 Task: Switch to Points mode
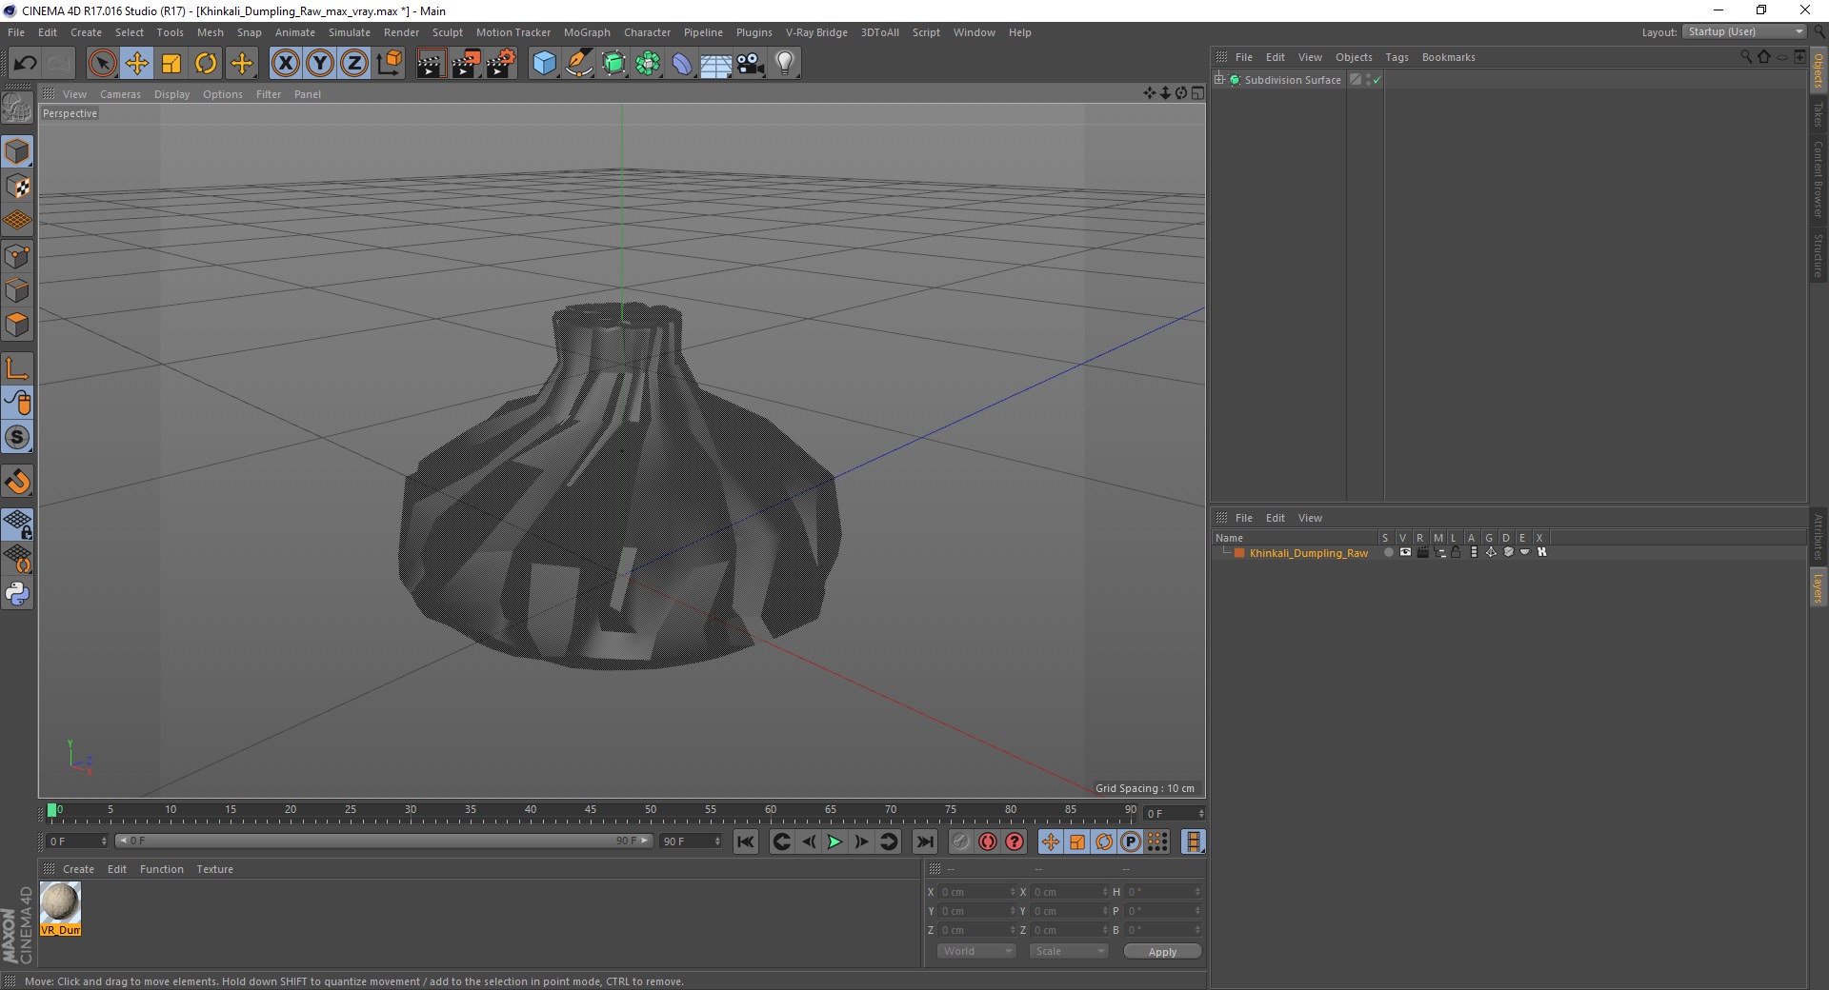pyautogui.click(x=17, y=256)
